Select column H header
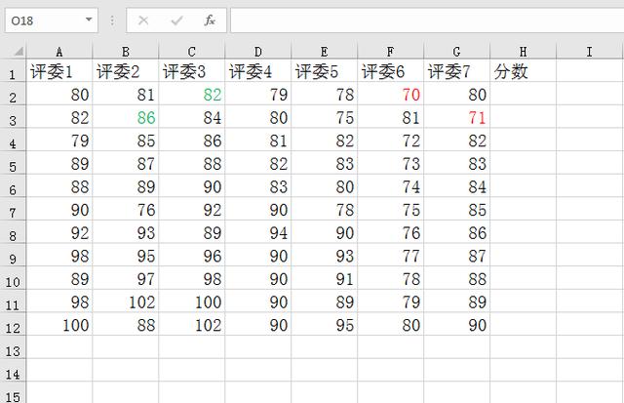624x403 pixels. [523, 52]
